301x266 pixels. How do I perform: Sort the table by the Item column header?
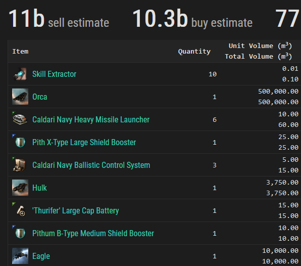click(x=20, y=51)
